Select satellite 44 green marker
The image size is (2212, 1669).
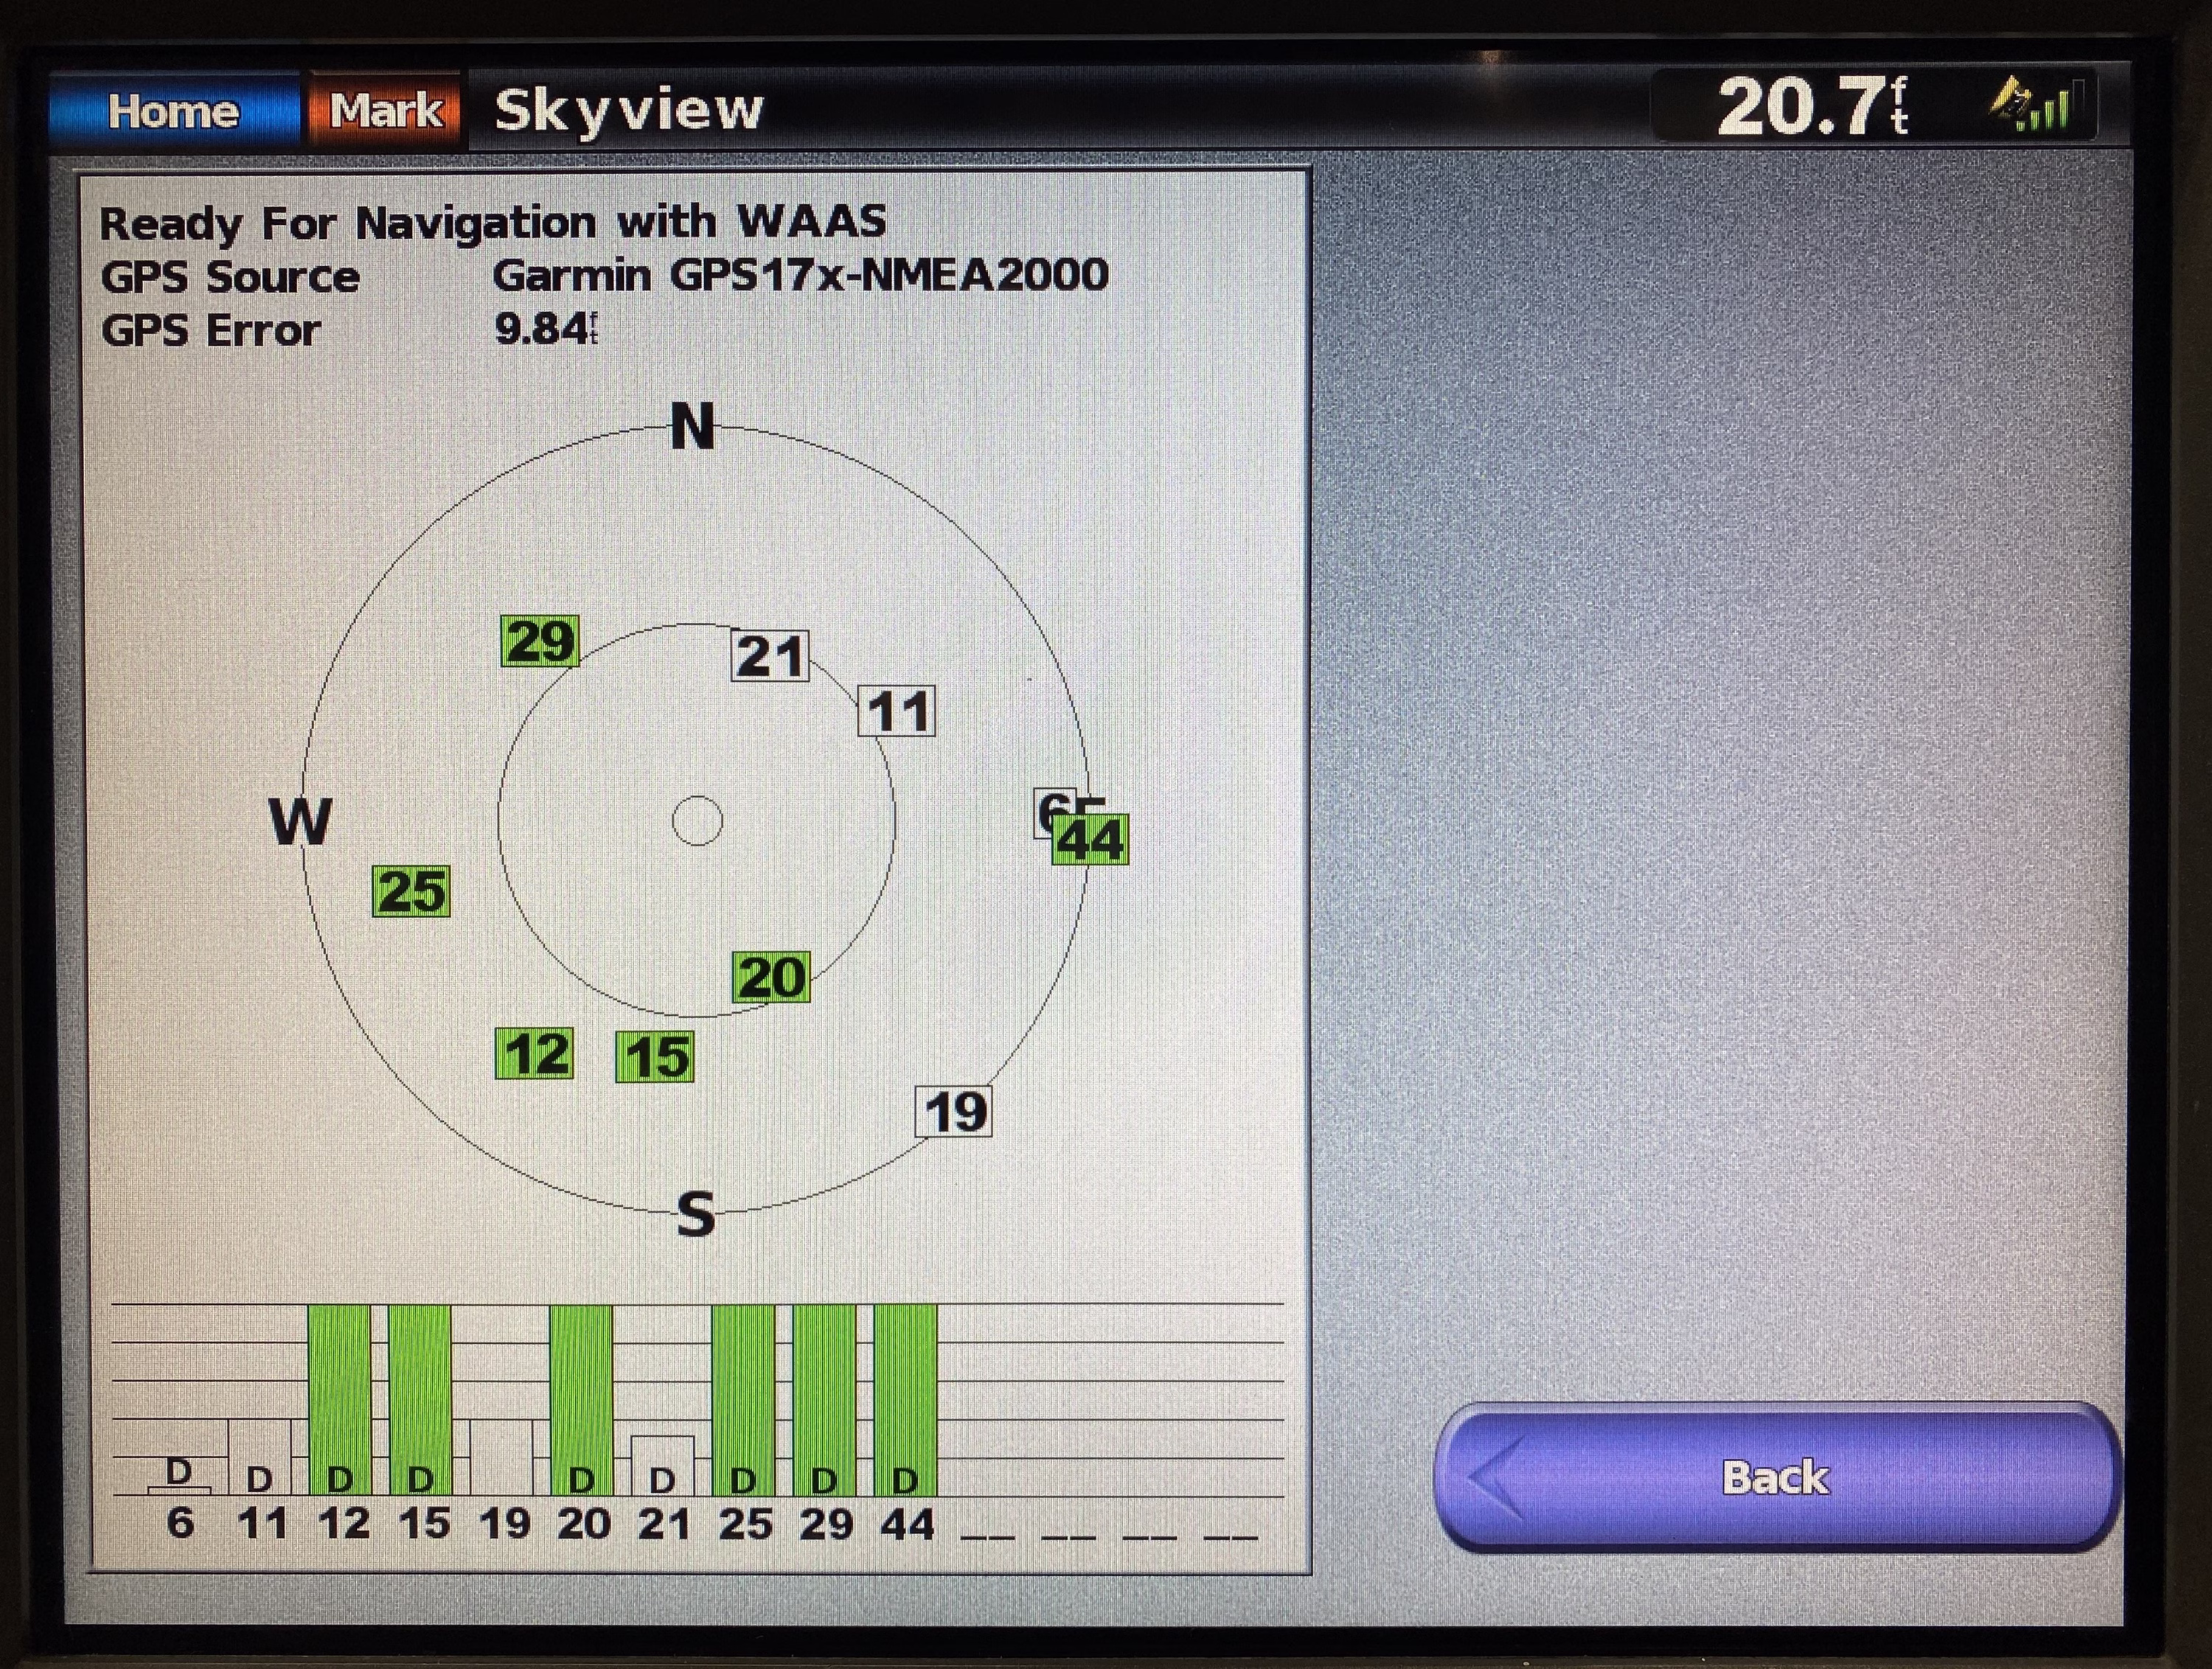(1091, 839)
